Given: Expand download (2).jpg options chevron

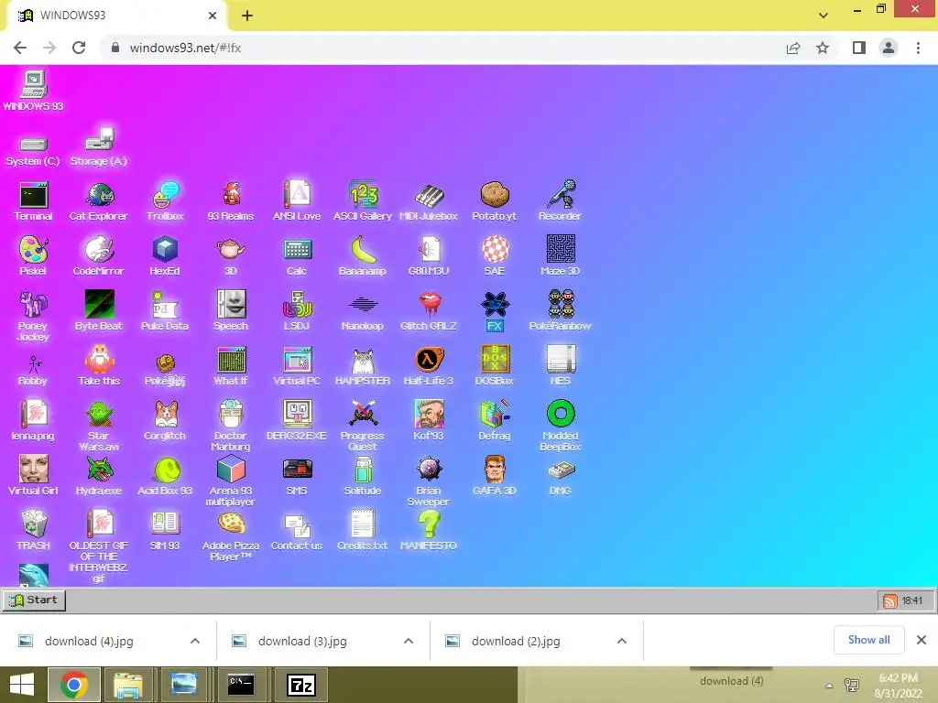Looking at the screenshot, I should [x=622, y=641].
